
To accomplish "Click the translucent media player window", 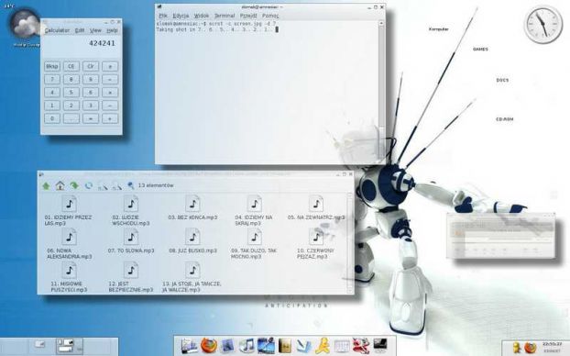I will [500, 236].
